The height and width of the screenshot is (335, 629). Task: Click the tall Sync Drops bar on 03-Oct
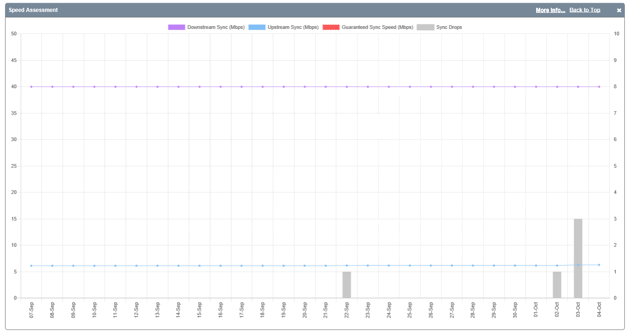click(x=578, y=258)
